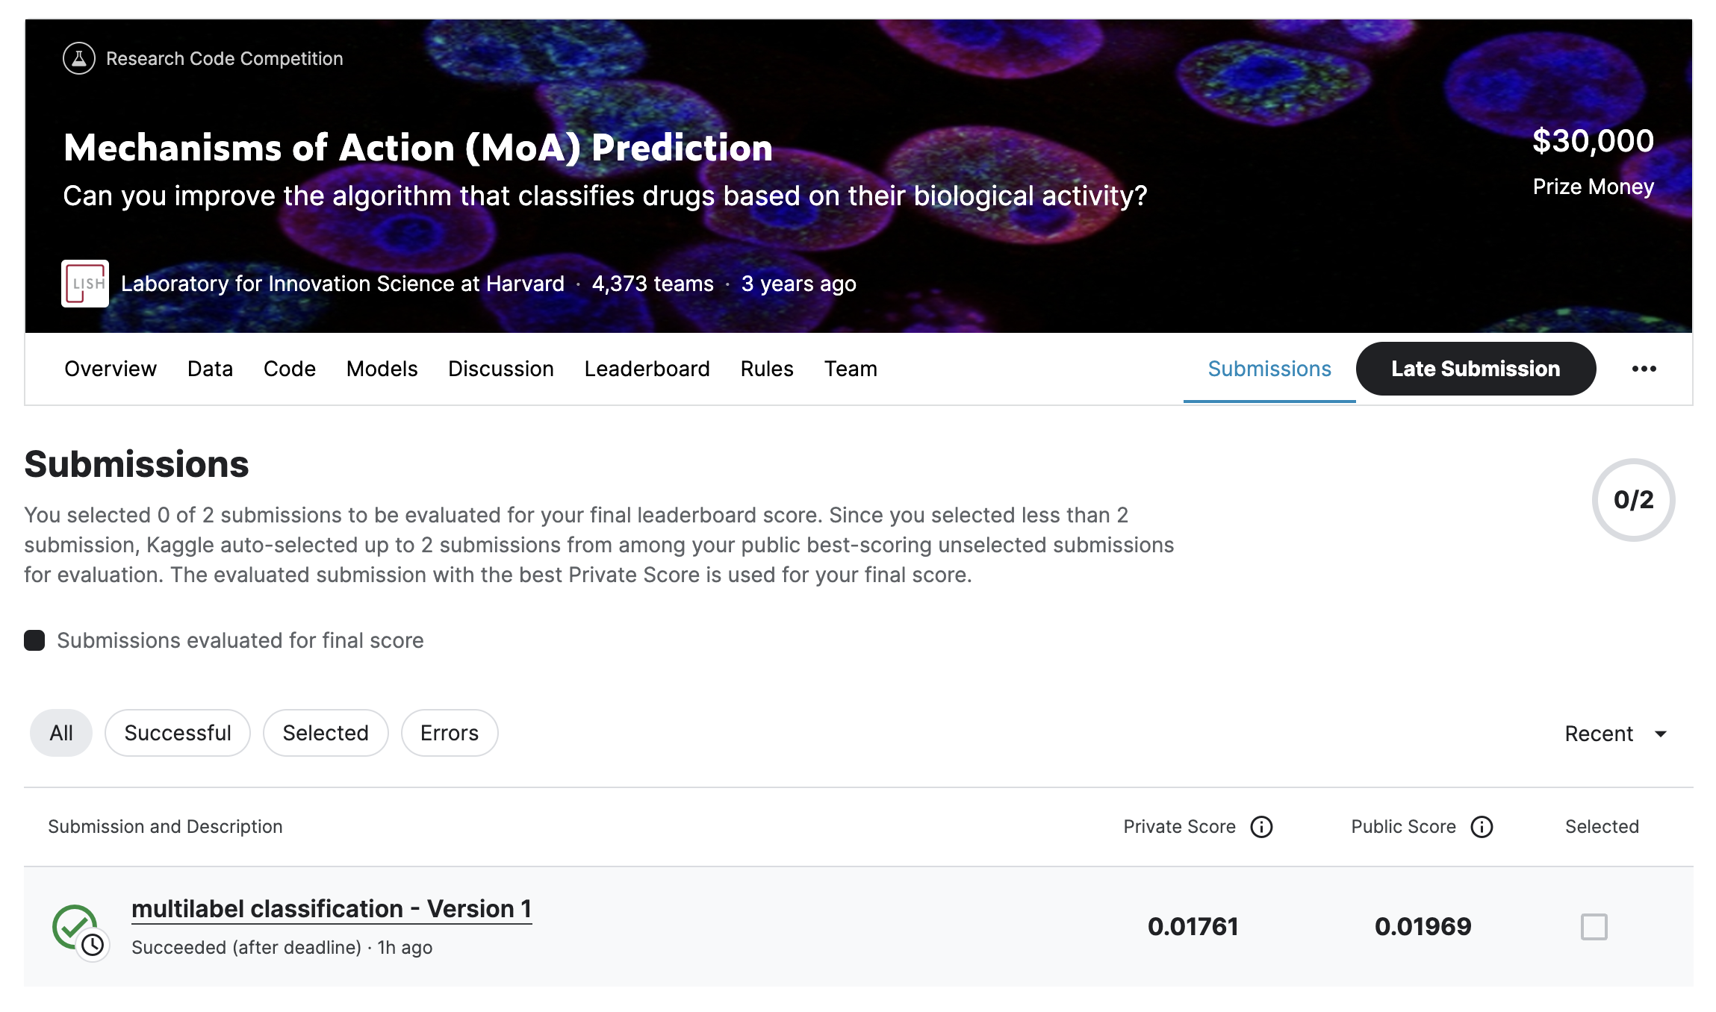Click the green succeeded status icon
The image size is (1716, 1012).
click(x=75, y=926)
